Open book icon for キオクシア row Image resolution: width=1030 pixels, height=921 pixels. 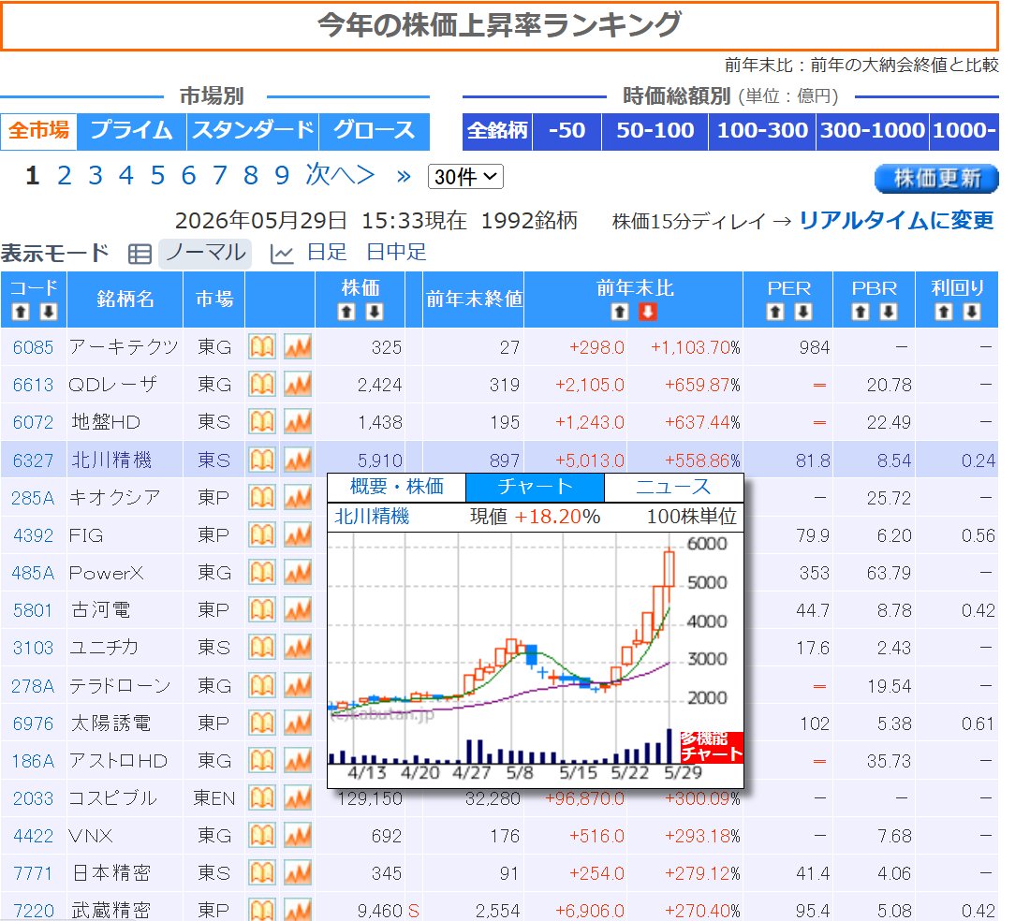pyautogui.click(x=261, y=497)
